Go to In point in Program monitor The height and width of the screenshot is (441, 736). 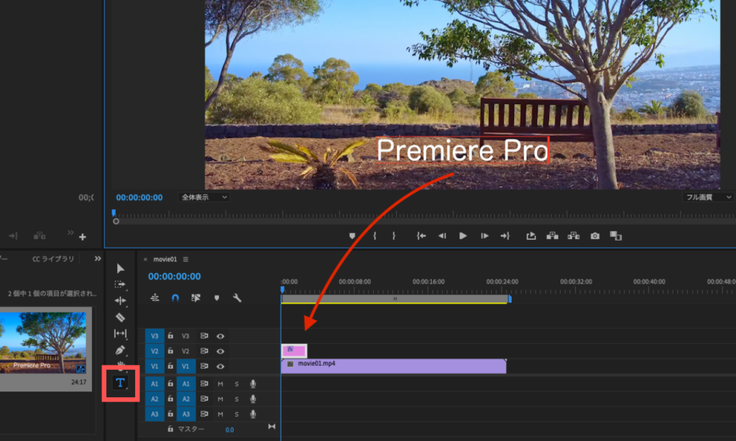421,236
